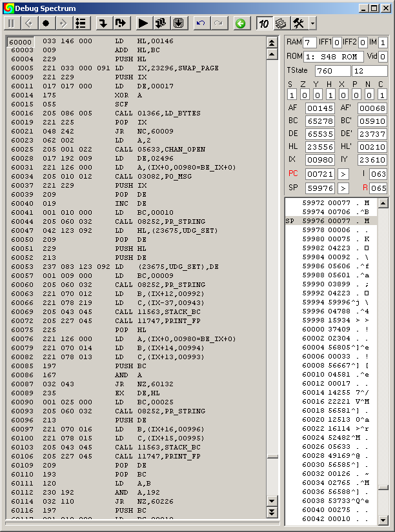This screenshot has width=395, height=532.
Task: Toggle breakpoint with the black dot icon
Action: click(46, 23)
